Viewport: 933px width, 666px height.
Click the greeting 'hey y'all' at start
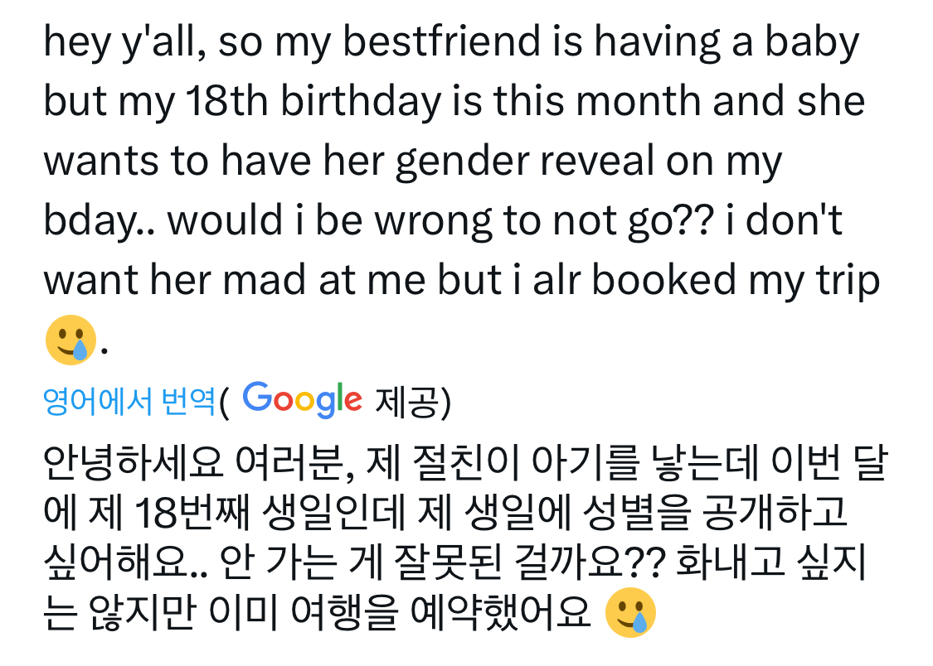pos(121,42)
